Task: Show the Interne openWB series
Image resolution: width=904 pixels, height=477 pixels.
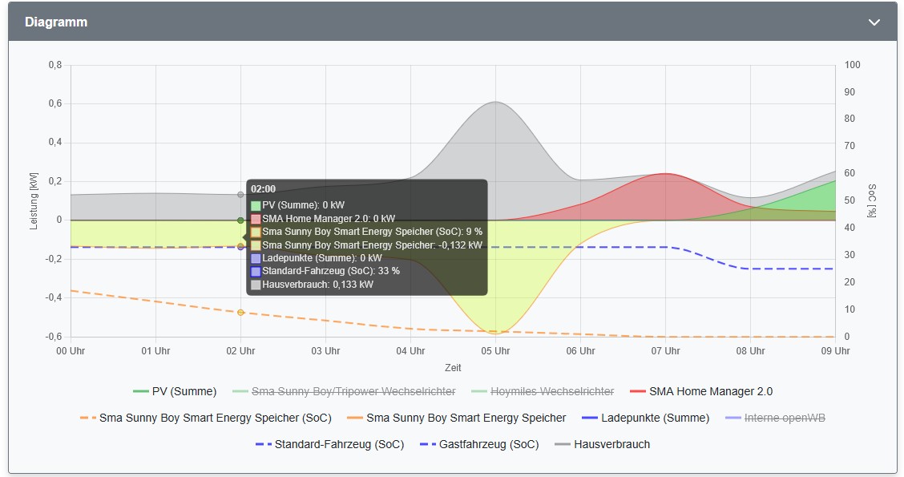Action: (786, 418)
